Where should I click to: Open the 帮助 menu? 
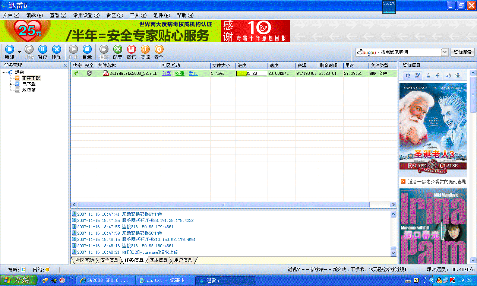pos(185,16)
